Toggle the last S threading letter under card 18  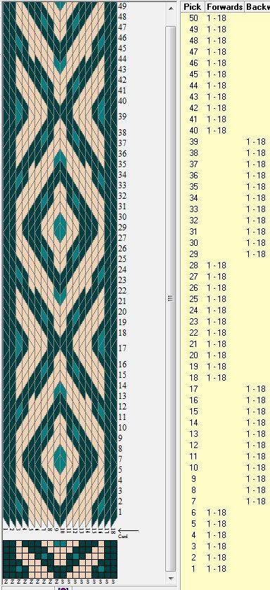coord(113,582)
